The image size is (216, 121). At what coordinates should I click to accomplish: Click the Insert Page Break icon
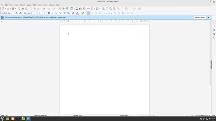pos(88,9)
